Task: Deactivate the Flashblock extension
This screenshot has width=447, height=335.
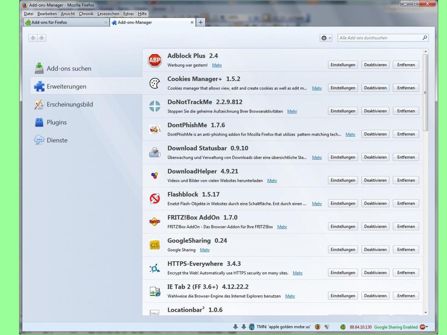Action: tap(375, 203)
